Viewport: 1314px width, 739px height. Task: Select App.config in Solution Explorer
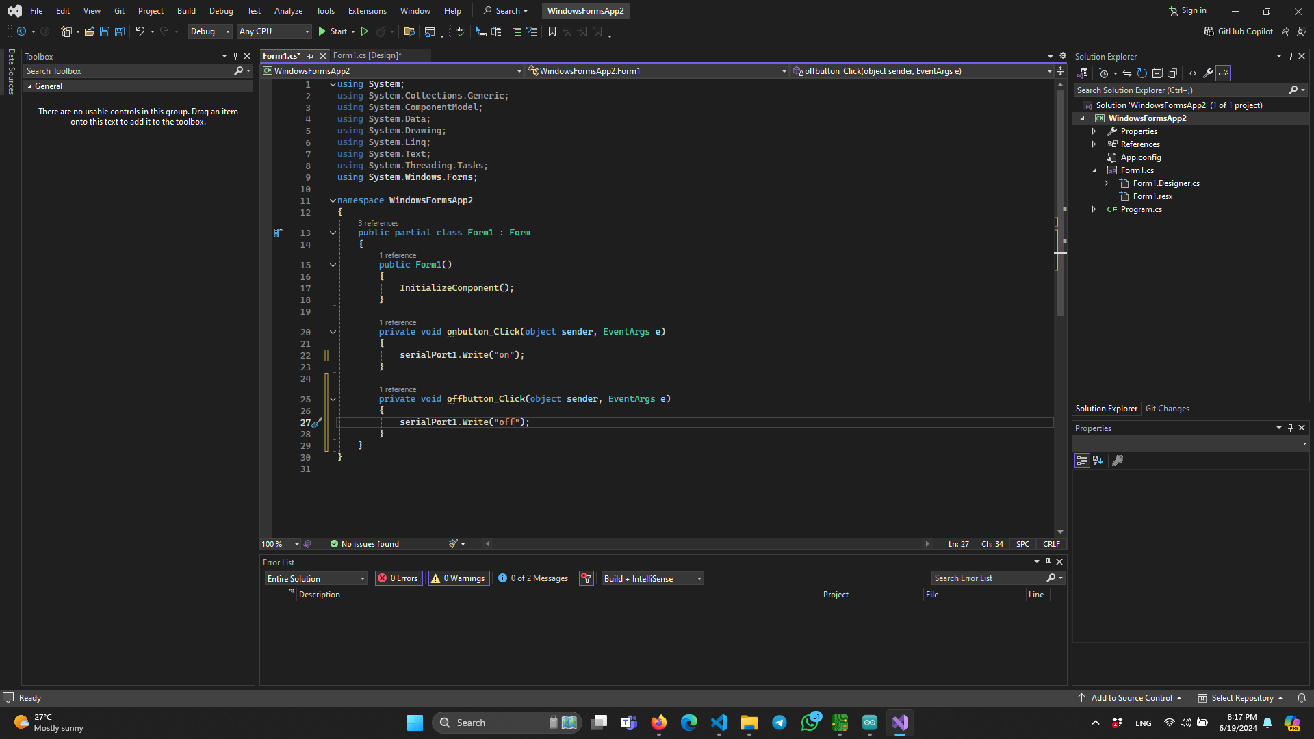coord(1140,157)
